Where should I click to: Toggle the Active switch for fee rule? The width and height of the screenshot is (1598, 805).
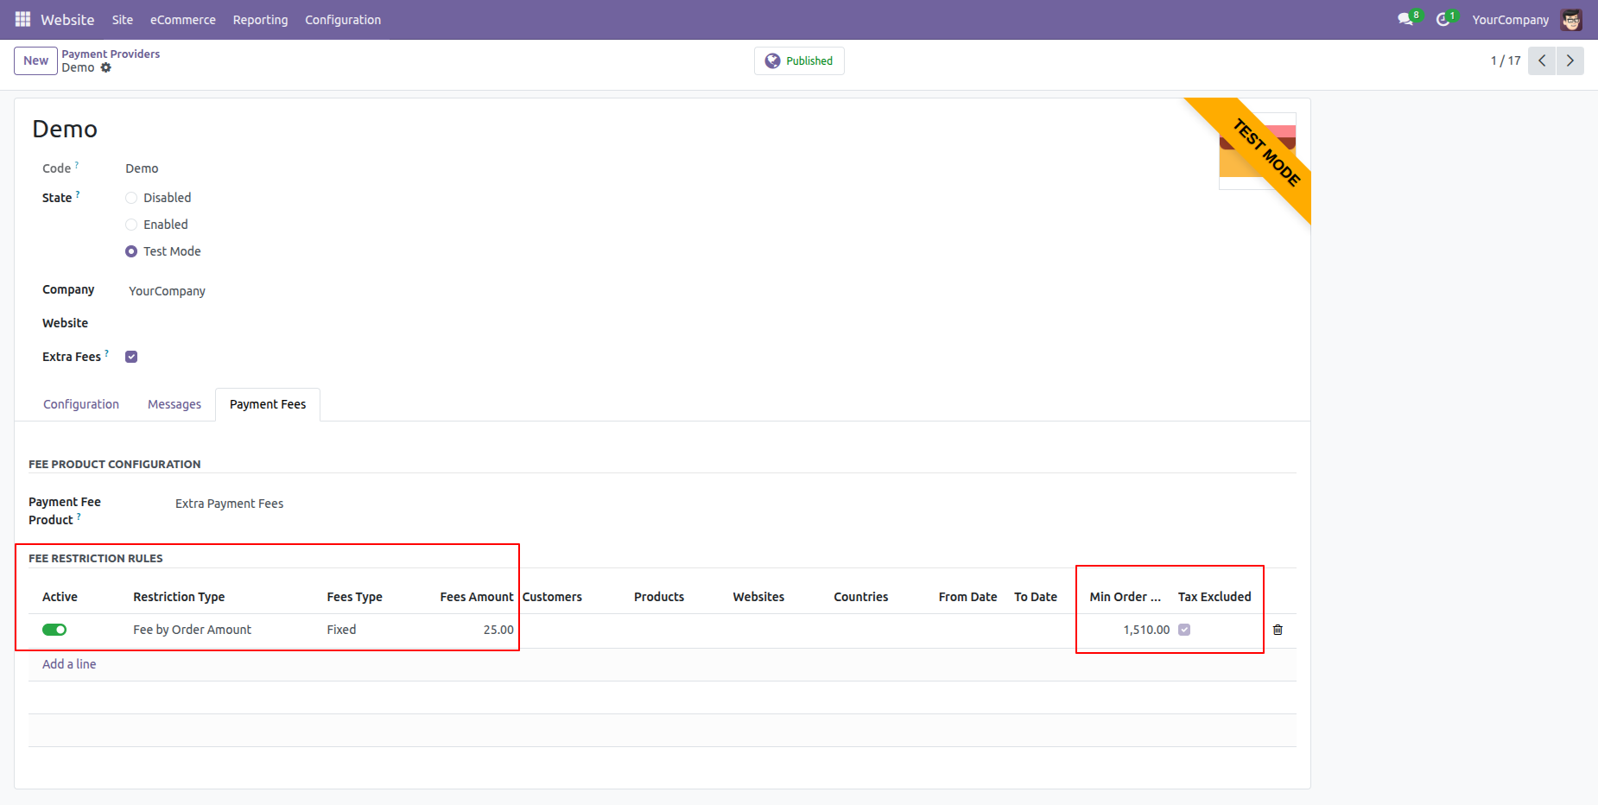pos(54,630)
